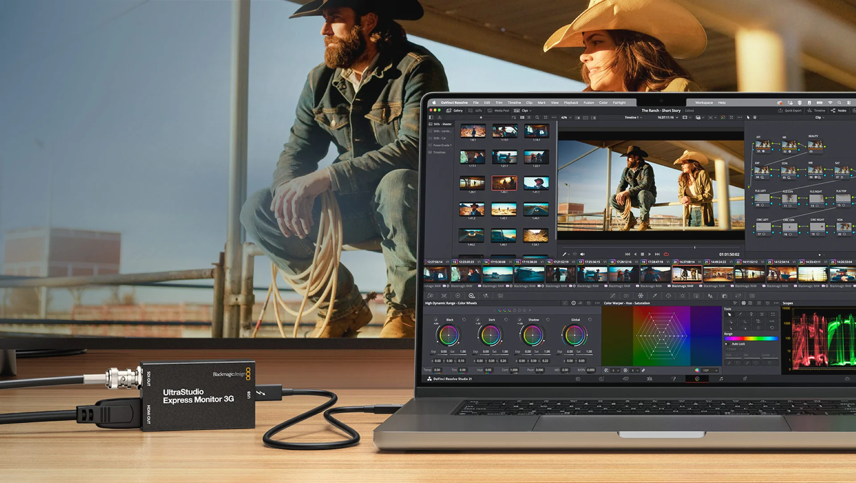The image size is (856, 483).
Task: Open the Fusion menu in the menu bar
Action: pos(588,103)
